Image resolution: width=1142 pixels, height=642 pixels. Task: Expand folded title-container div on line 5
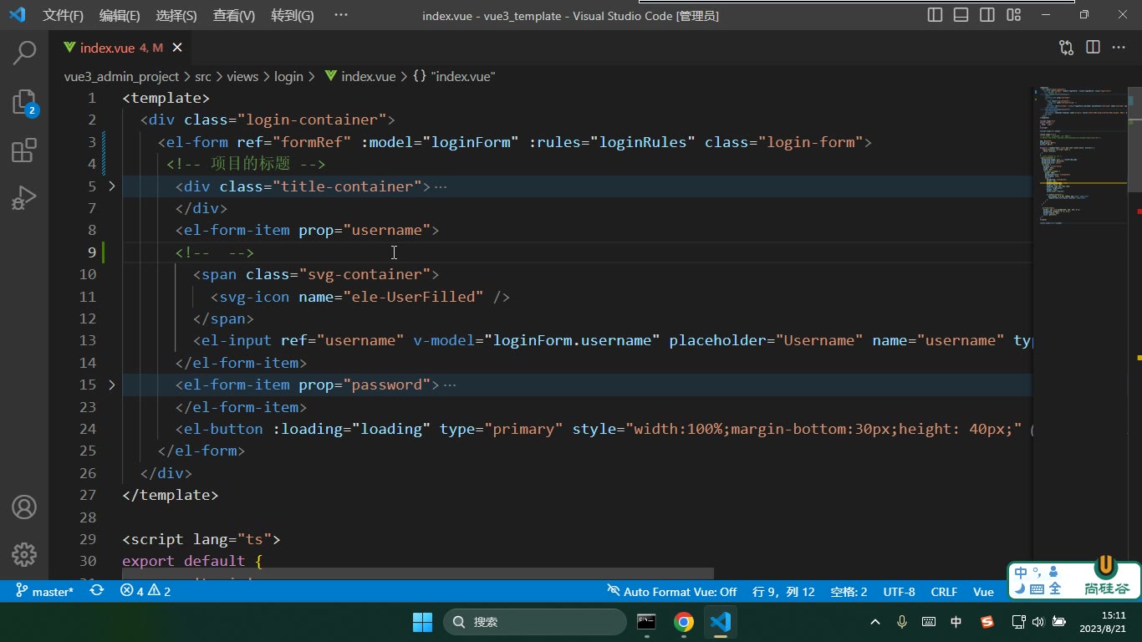(112, 186)
